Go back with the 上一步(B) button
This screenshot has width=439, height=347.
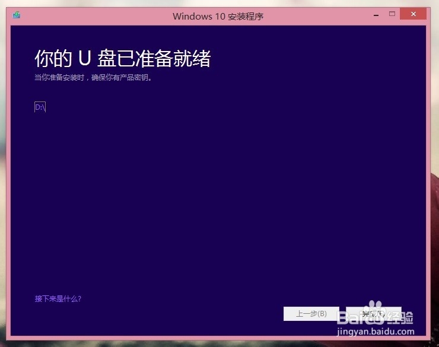(311, 314)
